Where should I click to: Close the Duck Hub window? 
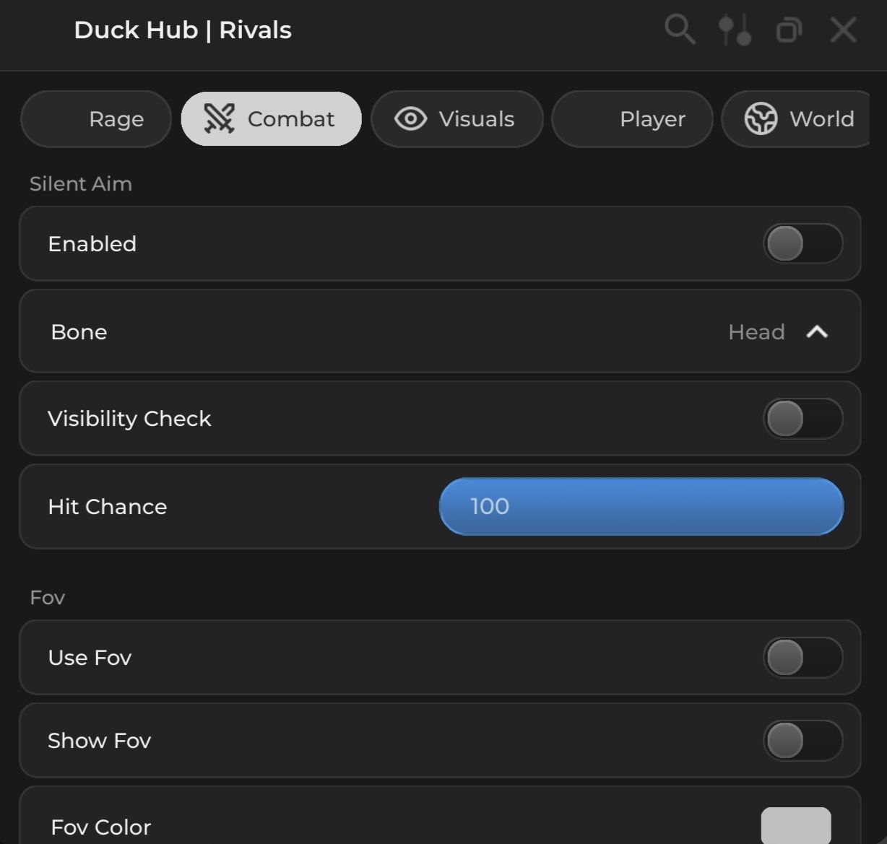point(843,30)
